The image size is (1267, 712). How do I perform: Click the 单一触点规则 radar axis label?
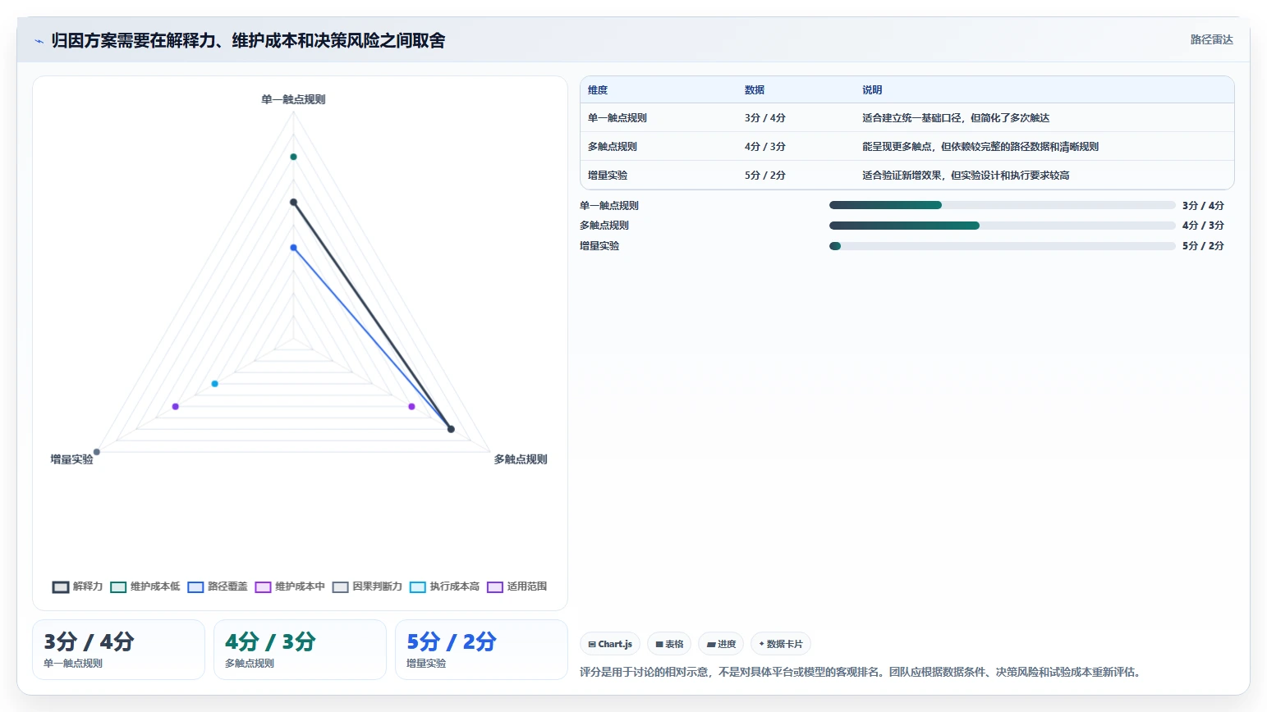pyautogui.click(x=293, y=99)
